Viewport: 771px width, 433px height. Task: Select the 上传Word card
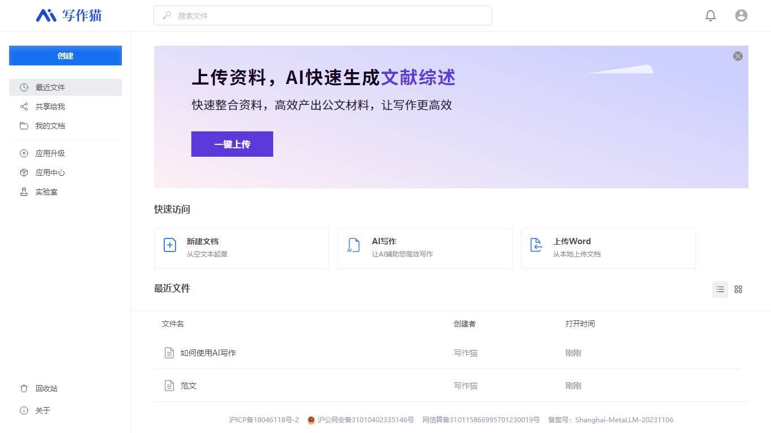[608, 248]
